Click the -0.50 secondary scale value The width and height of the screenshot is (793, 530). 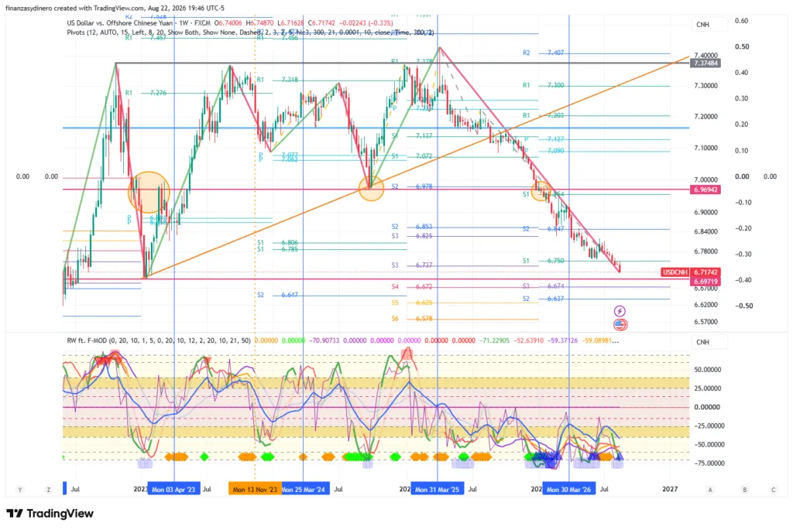744,306
